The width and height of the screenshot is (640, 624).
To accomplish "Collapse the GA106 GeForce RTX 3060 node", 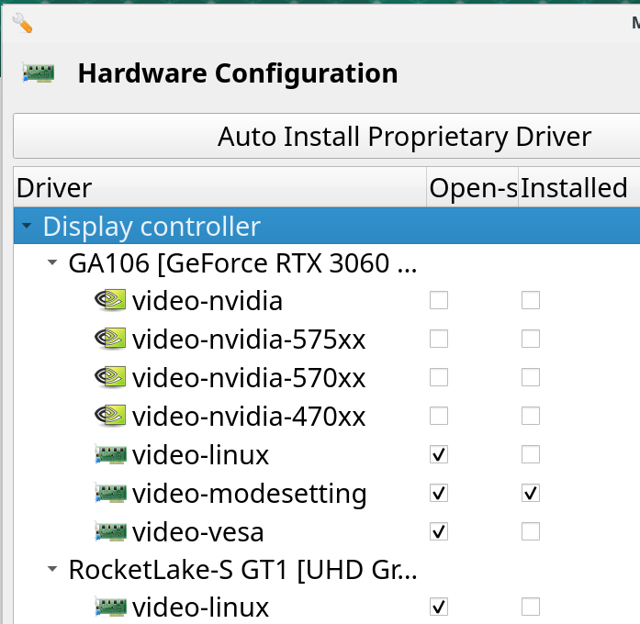I will point(52,264).
